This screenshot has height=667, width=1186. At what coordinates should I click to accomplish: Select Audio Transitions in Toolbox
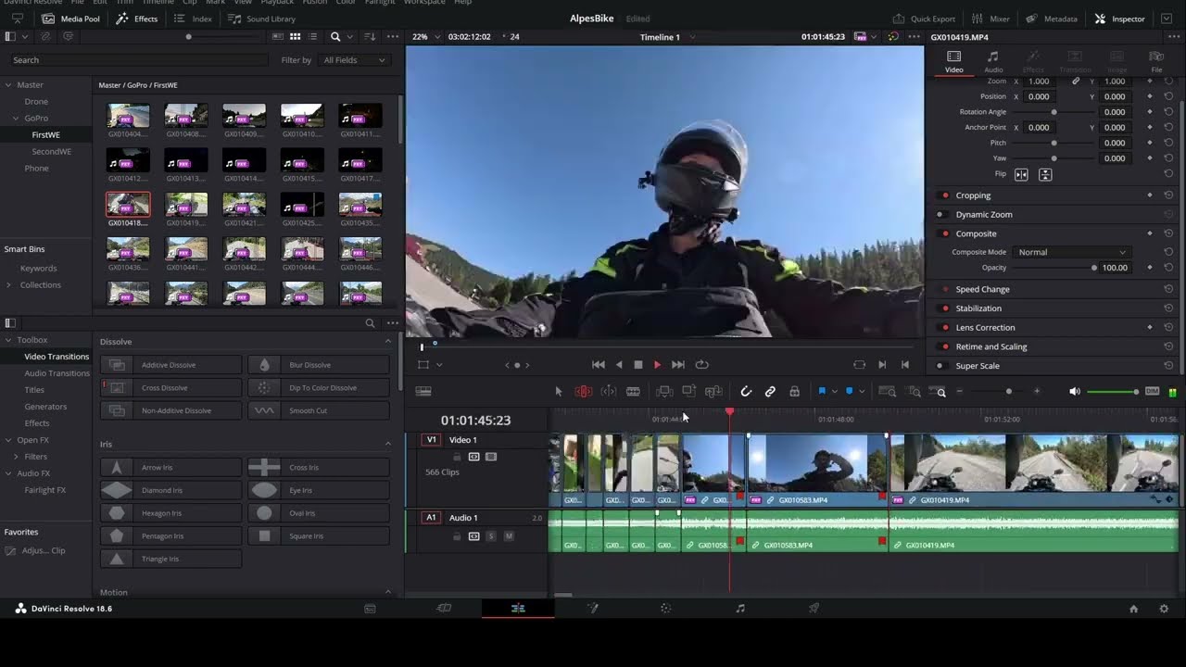coord(57,373)
